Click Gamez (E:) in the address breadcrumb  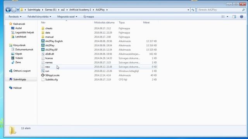[x=50, y=10]
